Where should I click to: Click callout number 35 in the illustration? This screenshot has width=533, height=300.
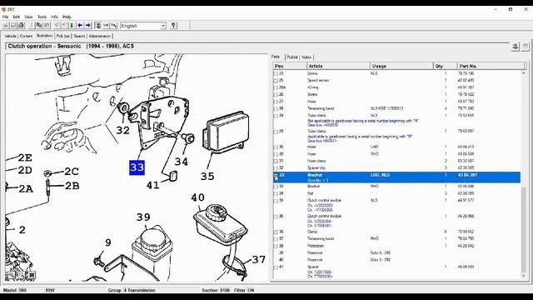207,176
